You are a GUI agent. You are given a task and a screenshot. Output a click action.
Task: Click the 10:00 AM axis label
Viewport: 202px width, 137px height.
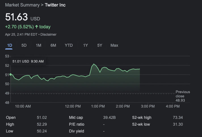point(23,106)
